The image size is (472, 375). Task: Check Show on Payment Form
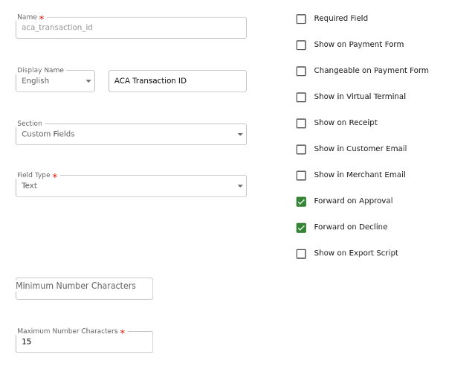click(301, 45)
